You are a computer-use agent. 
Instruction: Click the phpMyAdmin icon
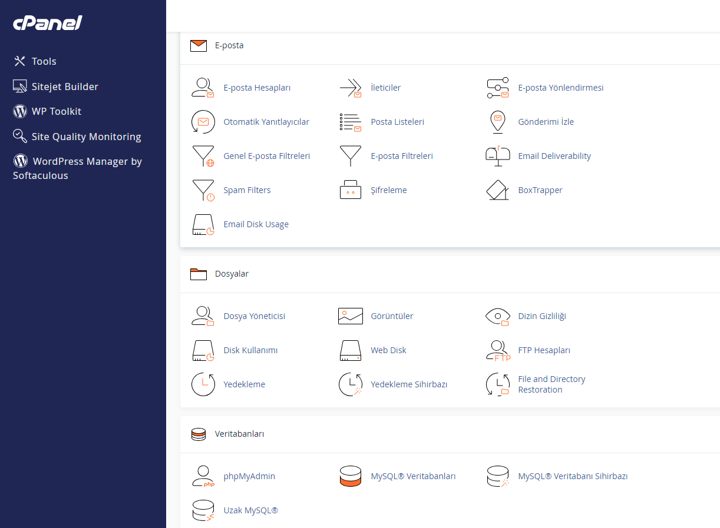(203, 476)
